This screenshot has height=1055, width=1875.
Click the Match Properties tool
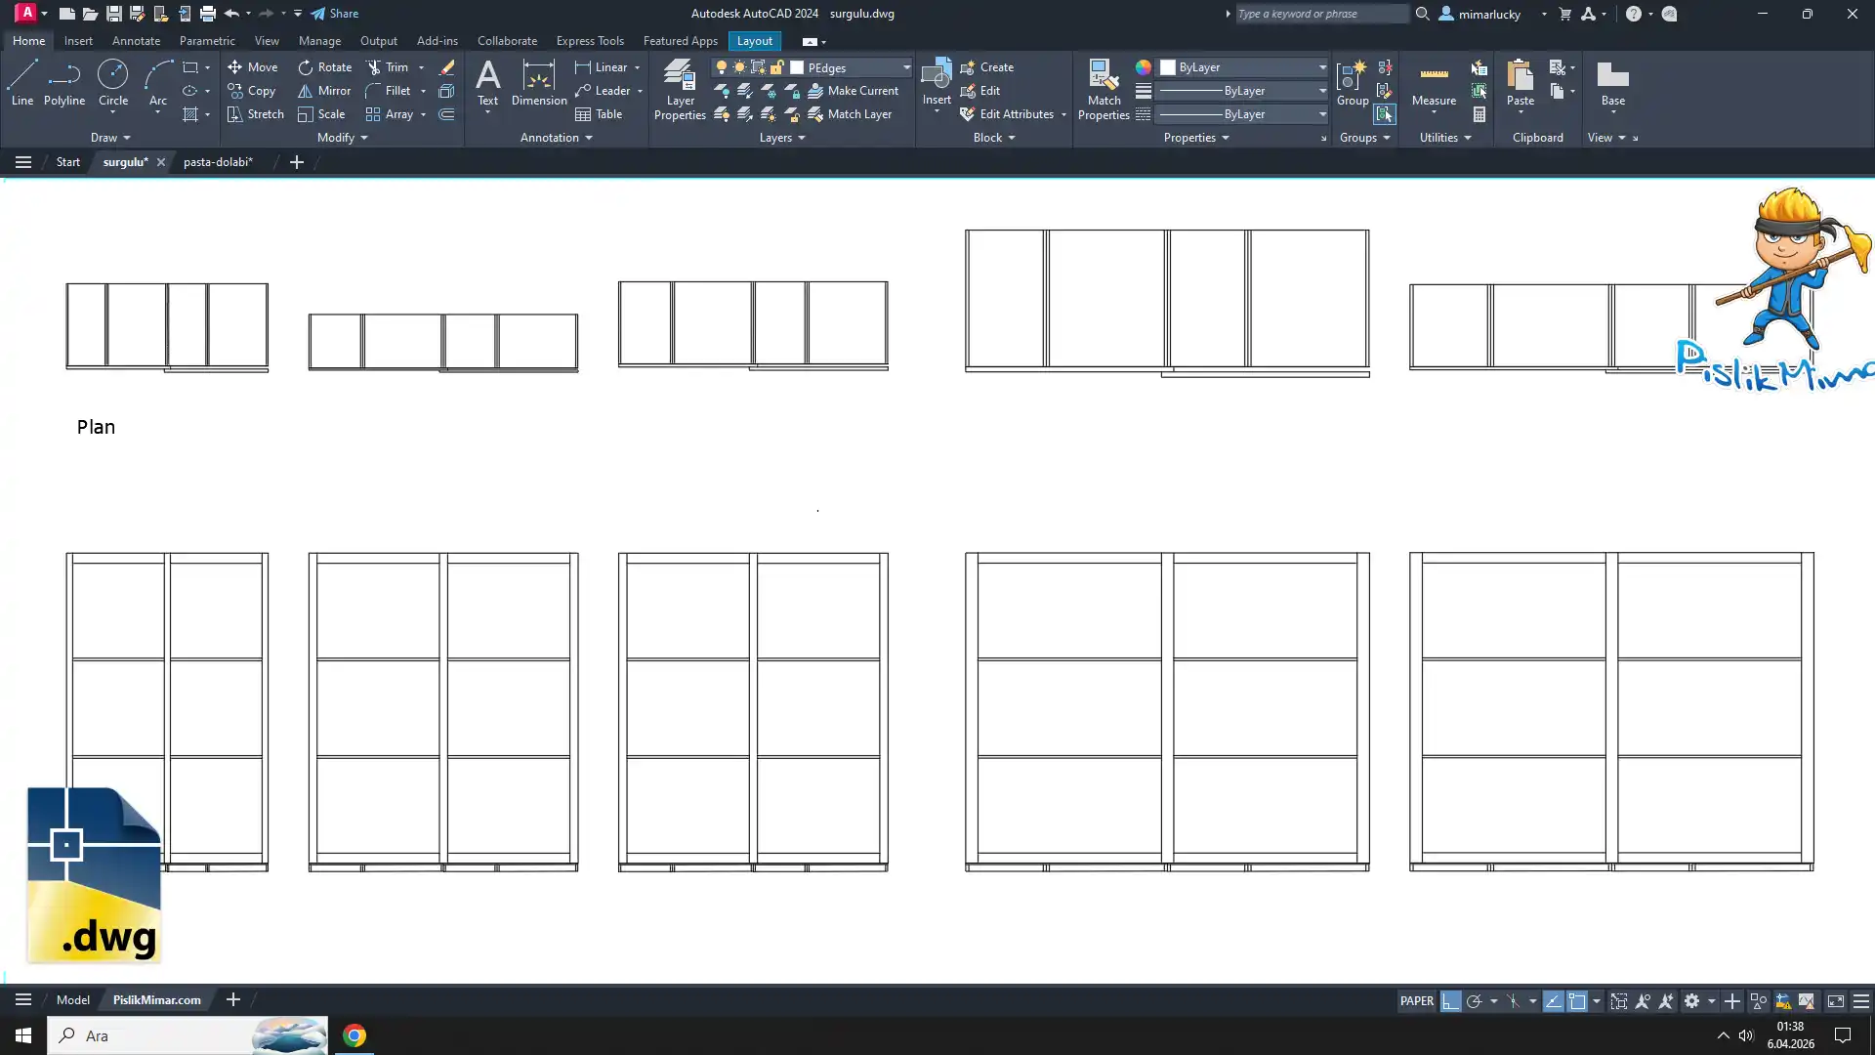(1104, 90)
